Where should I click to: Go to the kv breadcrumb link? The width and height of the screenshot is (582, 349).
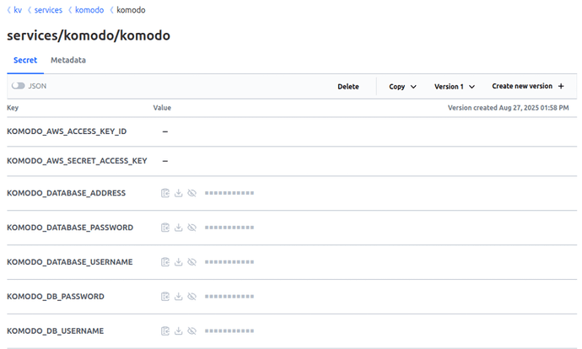tap(18, 10)
